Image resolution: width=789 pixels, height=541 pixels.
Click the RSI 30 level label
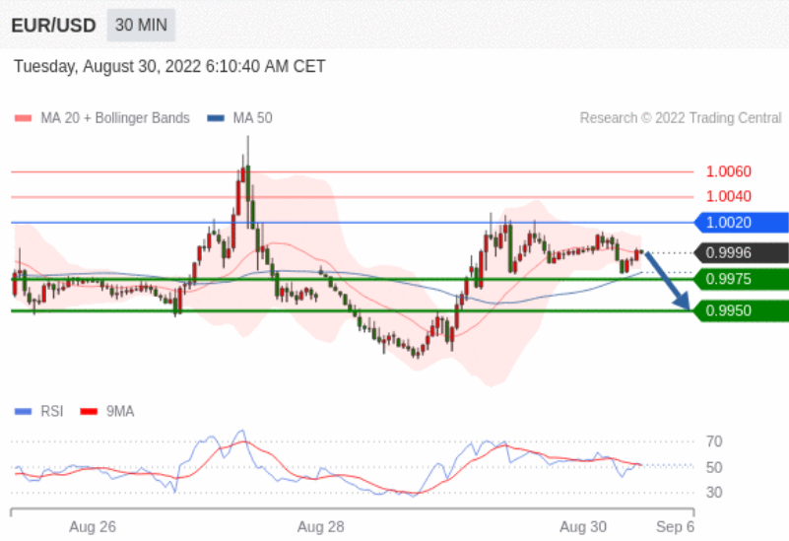click(714, 493)
